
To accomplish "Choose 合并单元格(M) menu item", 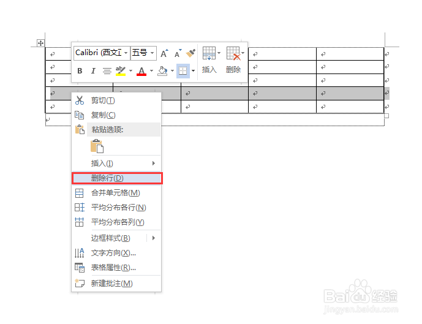I will tap(116, 193).
